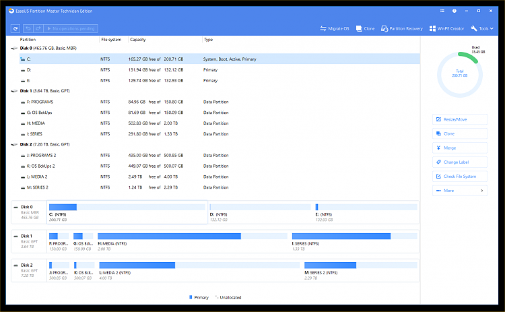Click the H: MEDIA (NTFS) block in disk map
The height and width of the screenshot is (312, 505).
coord(193,242)
